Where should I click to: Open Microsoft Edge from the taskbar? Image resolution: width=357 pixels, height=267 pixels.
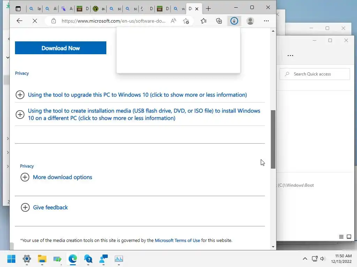point(73,259)
